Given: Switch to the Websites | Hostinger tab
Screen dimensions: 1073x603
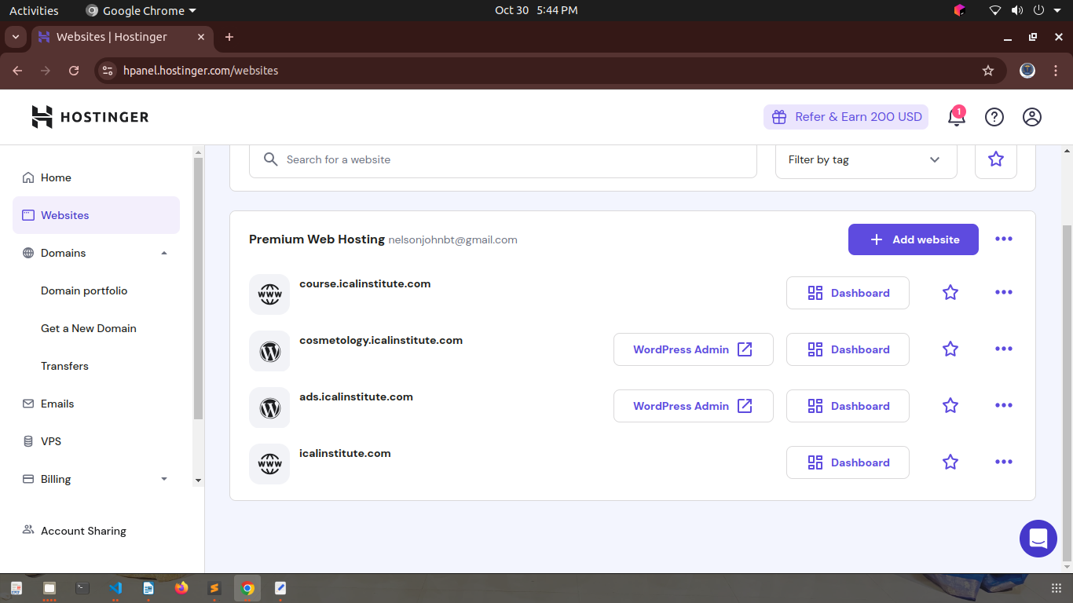Looking at the screenshot, I should (x=122, y=37).
